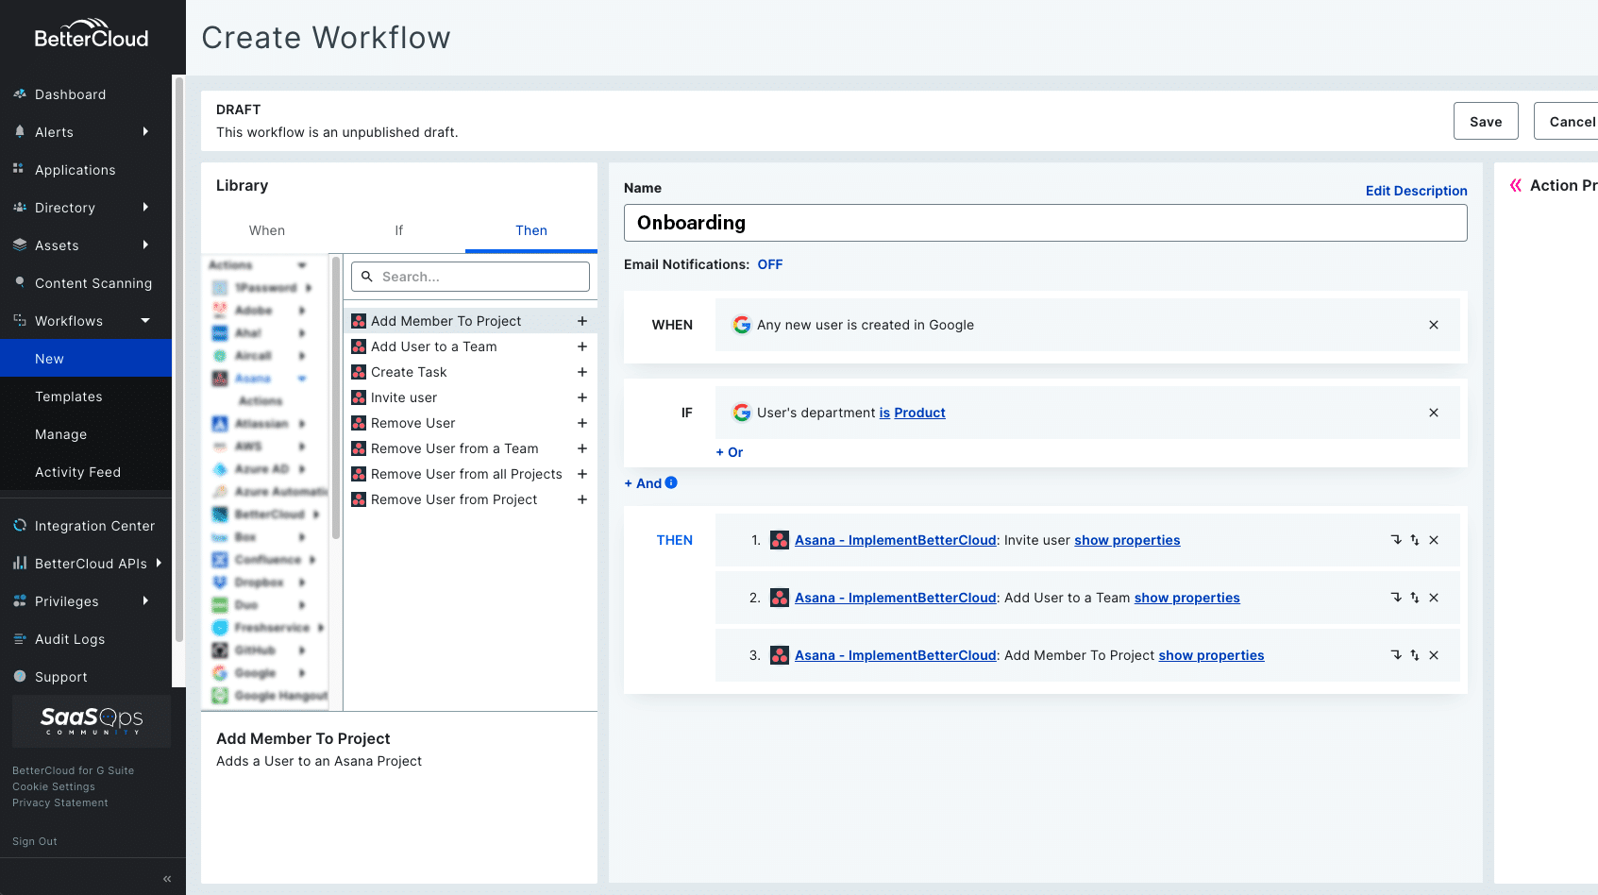Expand the Atlassian category in the library tree
1598x895 pixels.
pyautogui.click(x=302, y=424)
